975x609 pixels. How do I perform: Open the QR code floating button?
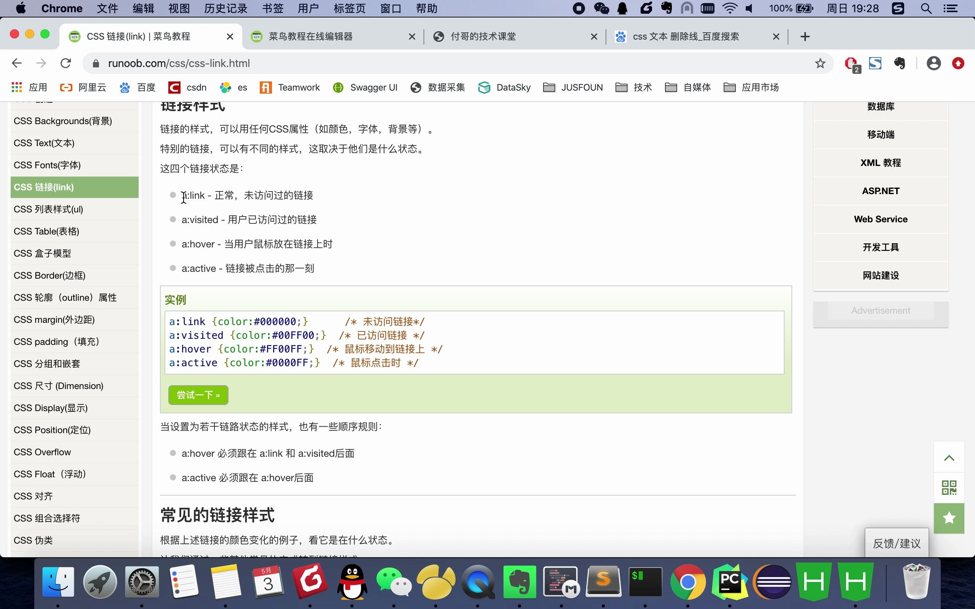coord(949,487)
